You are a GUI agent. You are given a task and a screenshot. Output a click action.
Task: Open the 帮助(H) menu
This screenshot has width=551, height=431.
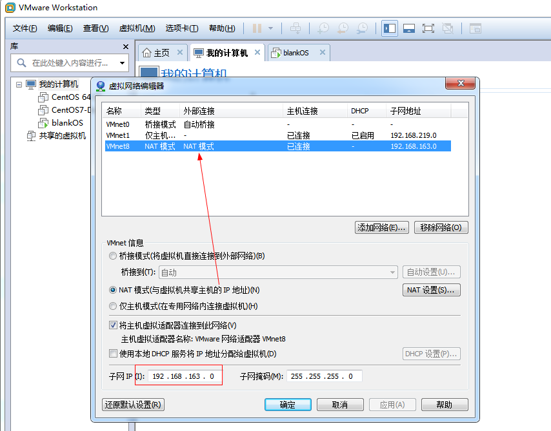(222, 28)
